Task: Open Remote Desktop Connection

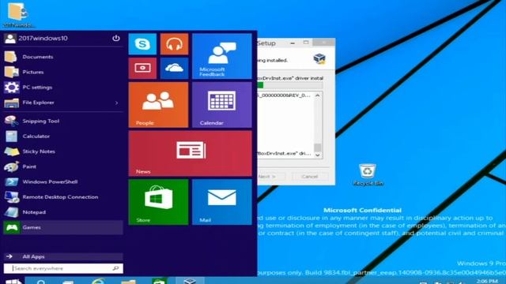Action: 63,196
